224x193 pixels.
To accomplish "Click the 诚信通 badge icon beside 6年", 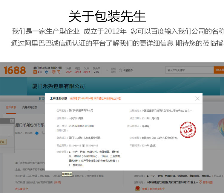I will point(35,72).
